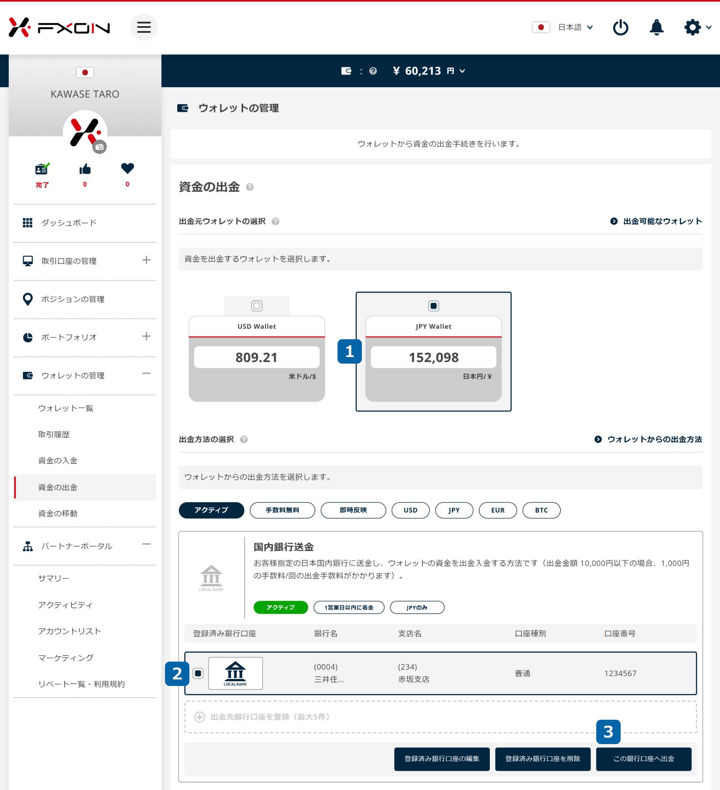
Task: Click 登録済み銀行口座の編集 button
Action: (442, 759)
